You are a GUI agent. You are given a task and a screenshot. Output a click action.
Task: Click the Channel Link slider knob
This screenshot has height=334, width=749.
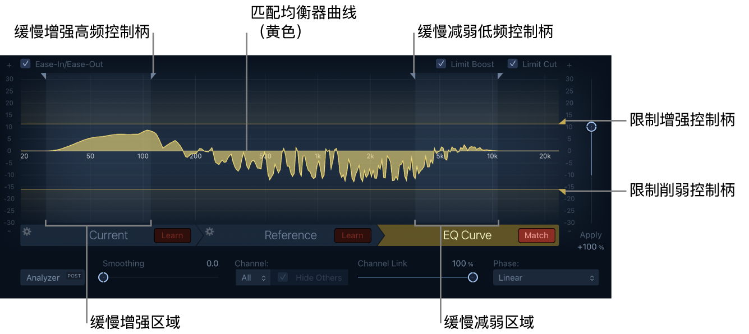pyautogui.click(x=473, y=277)
